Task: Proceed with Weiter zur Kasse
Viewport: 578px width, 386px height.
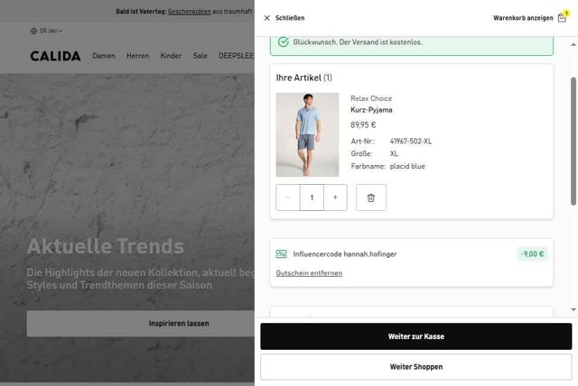Action: 415,336
